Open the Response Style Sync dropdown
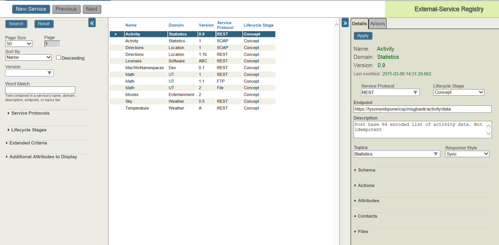The height and width of the screenshot is (245, 499). 467,154
